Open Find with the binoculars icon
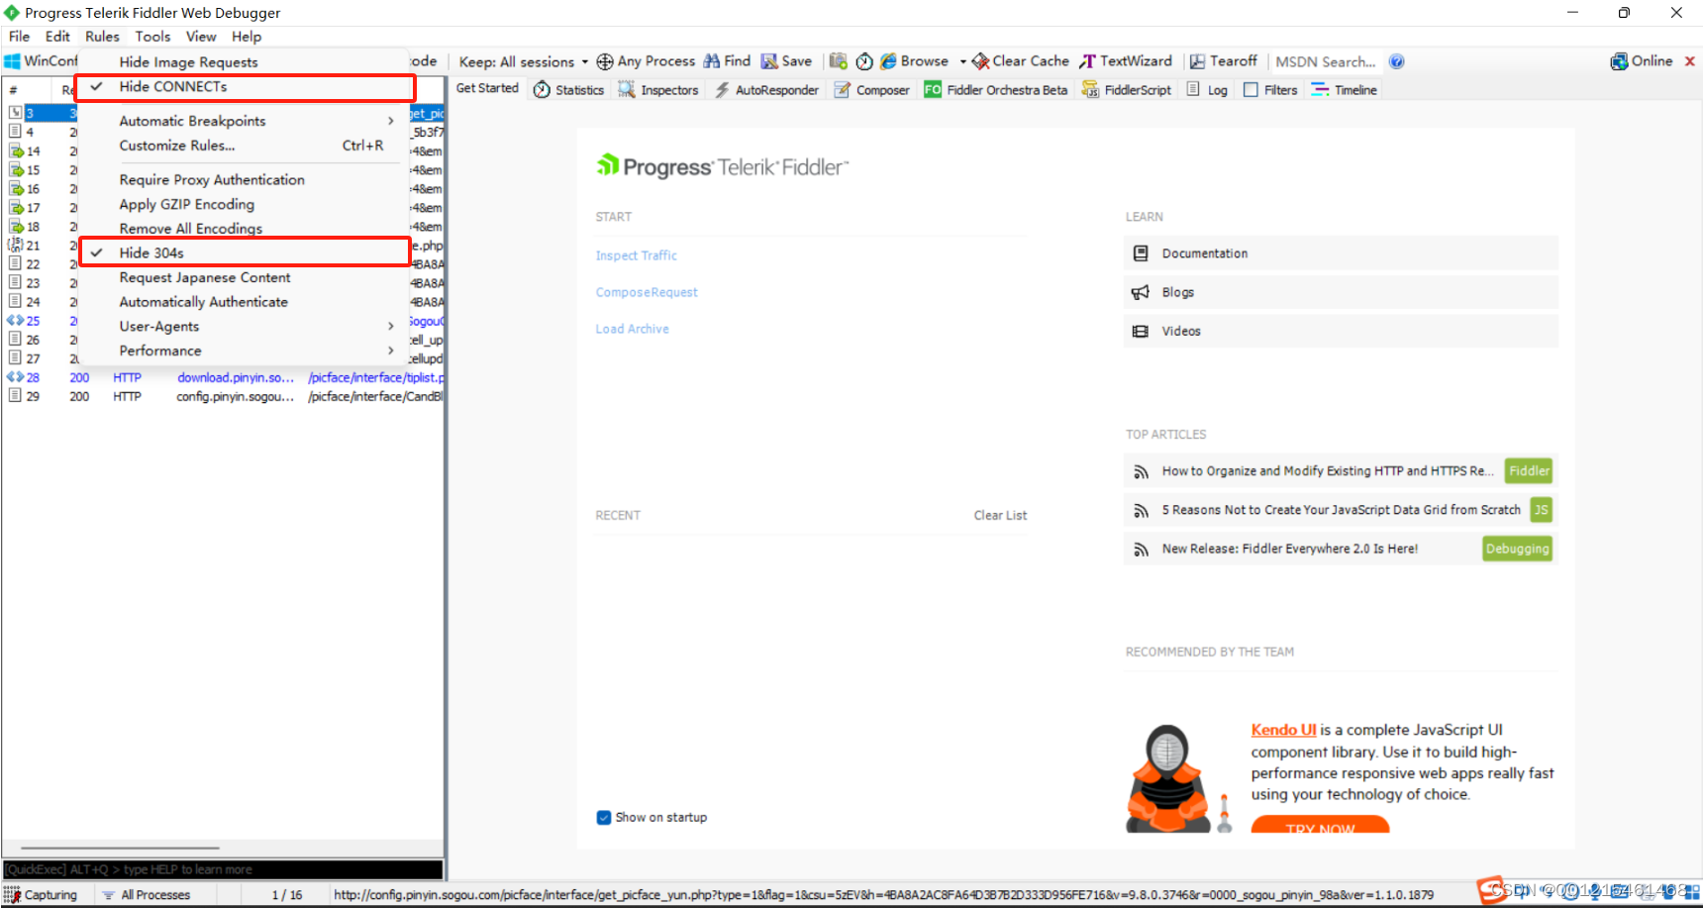Image resolution: width=1703 pixels, height=908 pixels. click(x=712, y=61)
